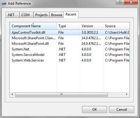This screenshot has height=118, width=140.
Task: Click the horizontal scrollbar thumb
Action: pyautogui.click(x=62, y=94)
